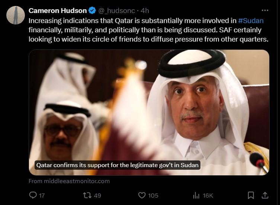Click the headline caption about legitimate gov't
Viewport: 280px width, 205px height.
[118, 165]
